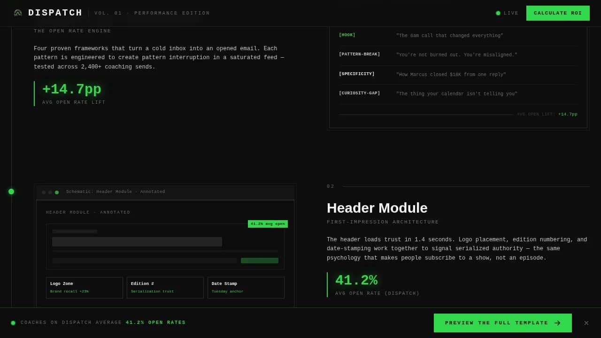Click the 41.2% large open-rate stat
The height and width of the screenshot is (338, 601).
pos(356,280)
